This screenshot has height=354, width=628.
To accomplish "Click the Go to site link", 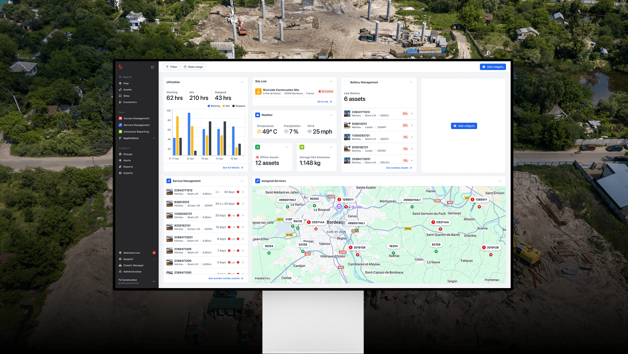I will pos(324,102).
